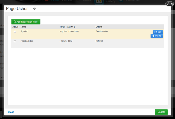Open the Gallery menu item in background
This screenshot has height=119, width=175.
110,1
